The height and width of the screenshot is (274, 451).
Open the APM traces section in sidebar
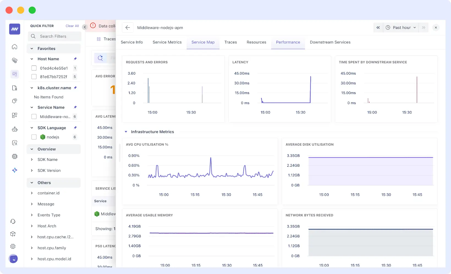coord(14,74)
